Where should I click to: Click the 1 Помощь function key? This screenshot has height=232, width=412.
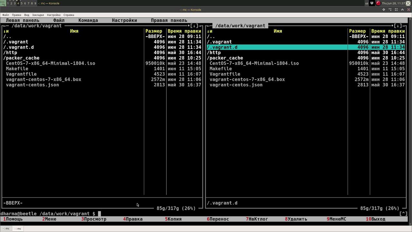(13, 219)
